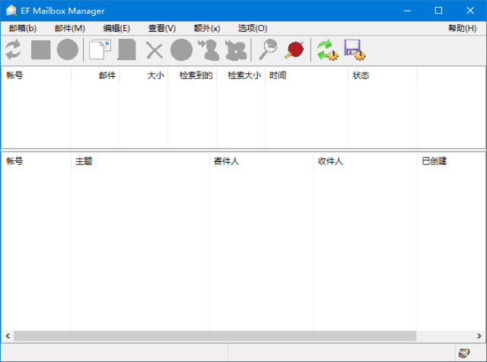Open the 查看(V) menu
487x362 pixels.
(x=162, y=28)
